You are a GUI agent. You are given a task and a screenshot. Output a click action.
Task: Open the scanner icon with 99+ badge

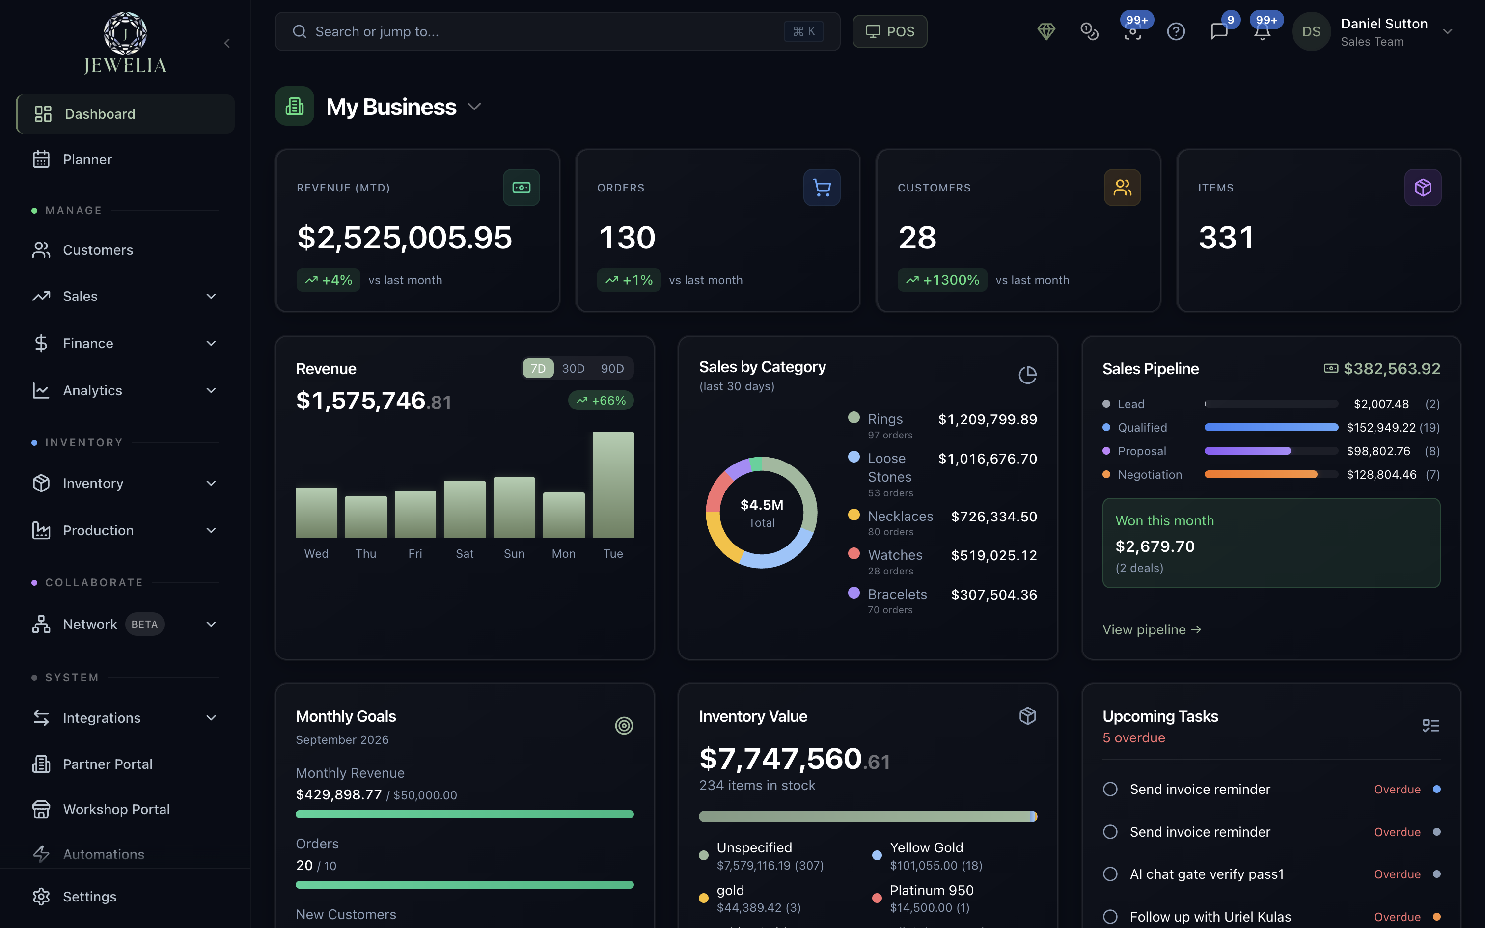point(1133,31)
